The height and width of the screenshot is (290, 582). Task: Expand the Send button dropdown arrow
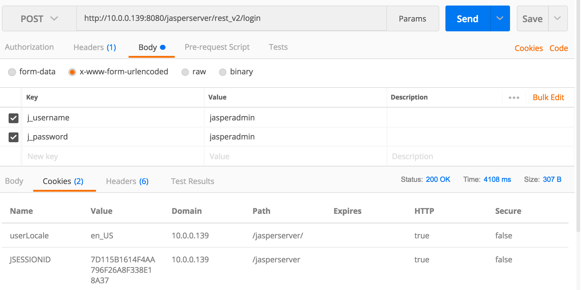[x=500, y=18]
